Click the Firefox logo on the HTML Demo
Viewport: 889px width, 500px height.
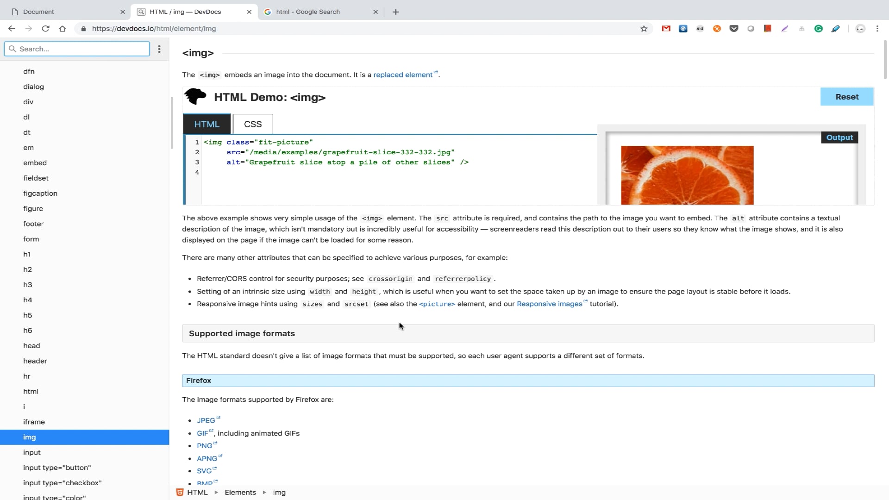pos(195,97)
